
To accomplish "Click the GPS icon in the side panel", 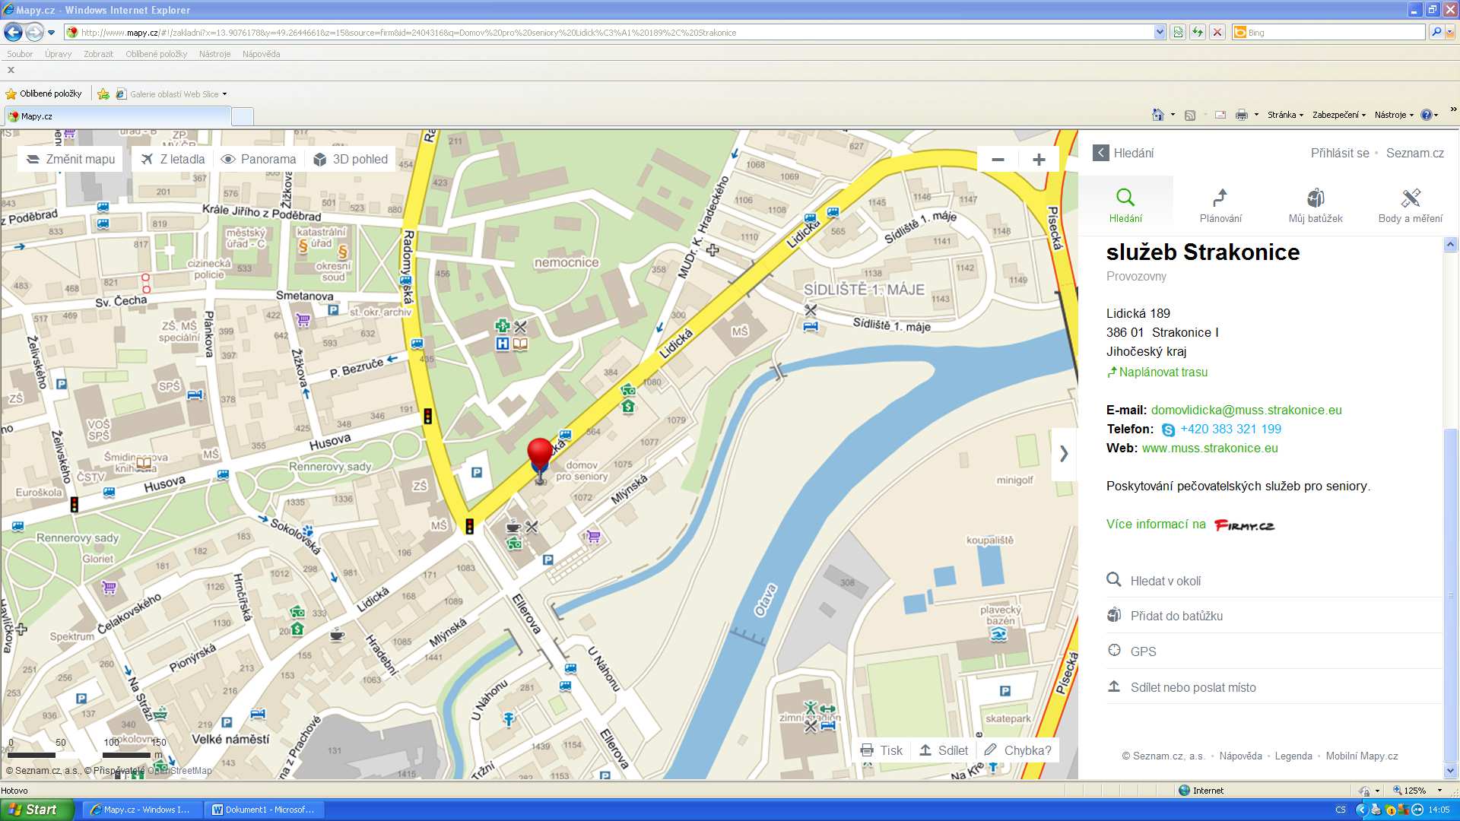I will 1115,650.
